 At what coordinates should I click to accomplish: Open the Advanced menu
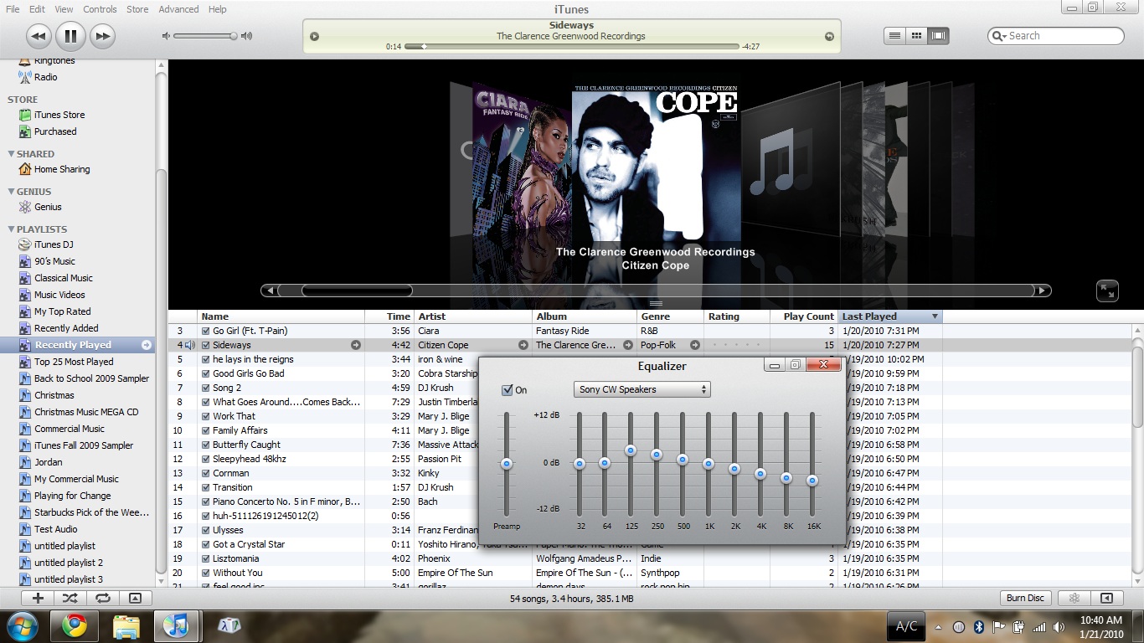click(178, 9)
